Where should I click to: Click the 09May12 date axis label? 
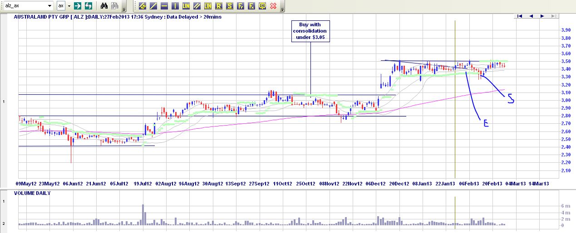click(26, 184)
